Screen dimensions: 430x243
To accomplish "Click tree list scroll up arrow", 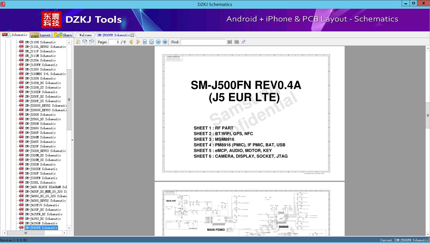I will pyautogui.click(x=69, y=42).
